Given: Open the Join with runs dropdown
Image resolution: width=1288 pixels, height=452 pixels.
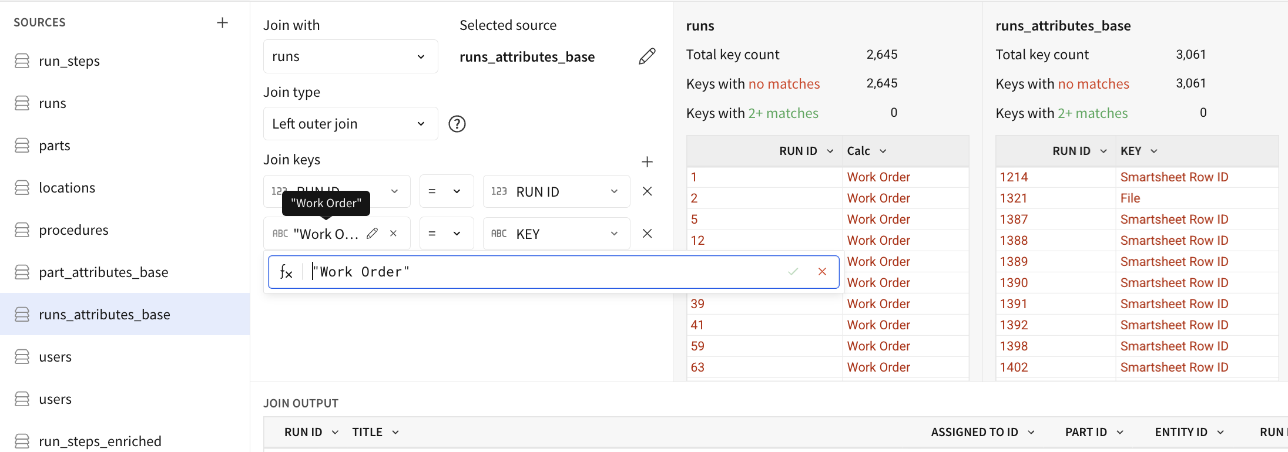Looking at the screenshot, I should [x=350, y=56].
